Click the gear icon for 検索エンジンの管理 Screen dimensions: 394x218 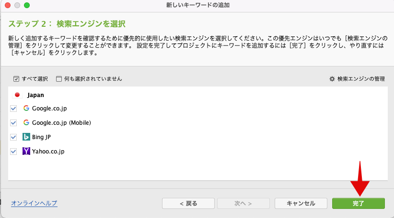pos(332,79)
